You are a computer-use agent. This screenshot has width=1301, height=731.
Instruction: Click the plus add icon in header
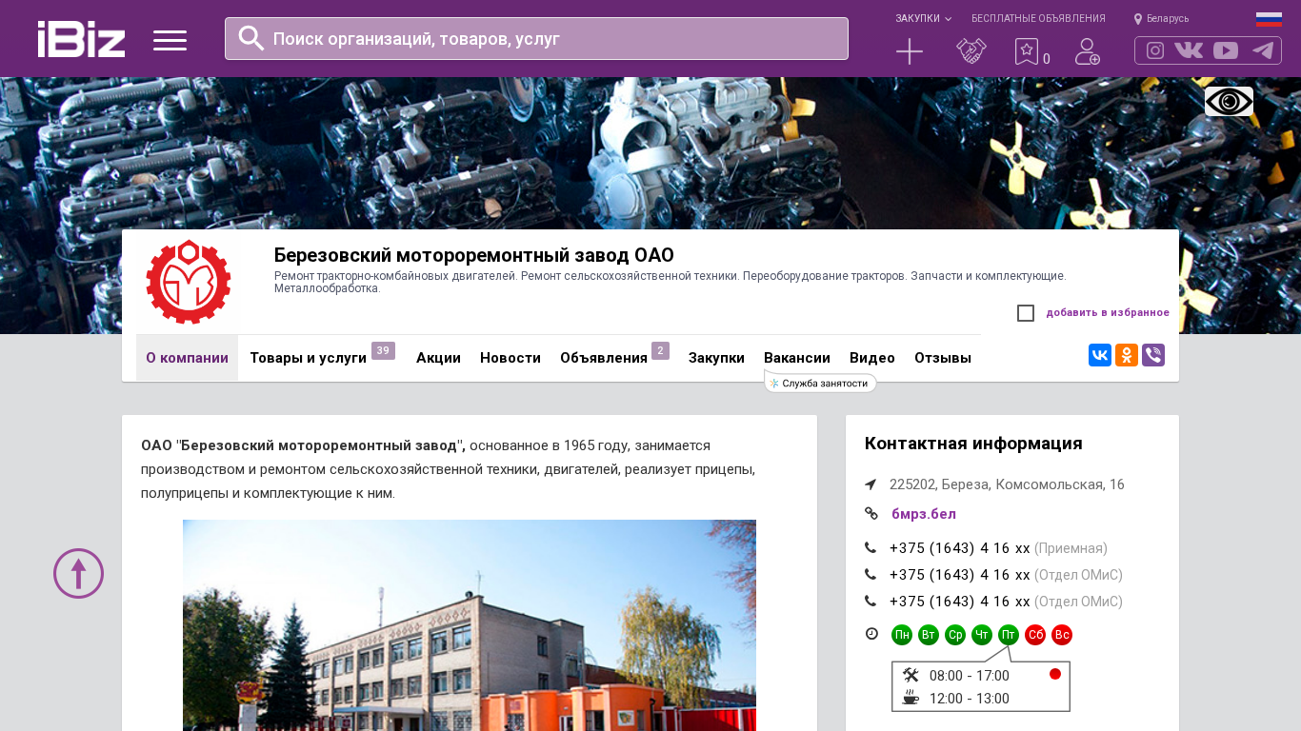tap(910, 51)
